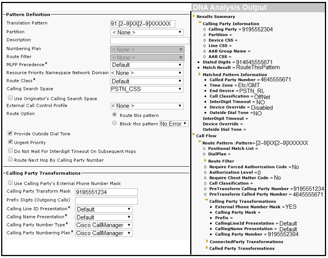Open Calling Line ID Presentation dropdown
This screenshot has height=258, width=328.
104,209
